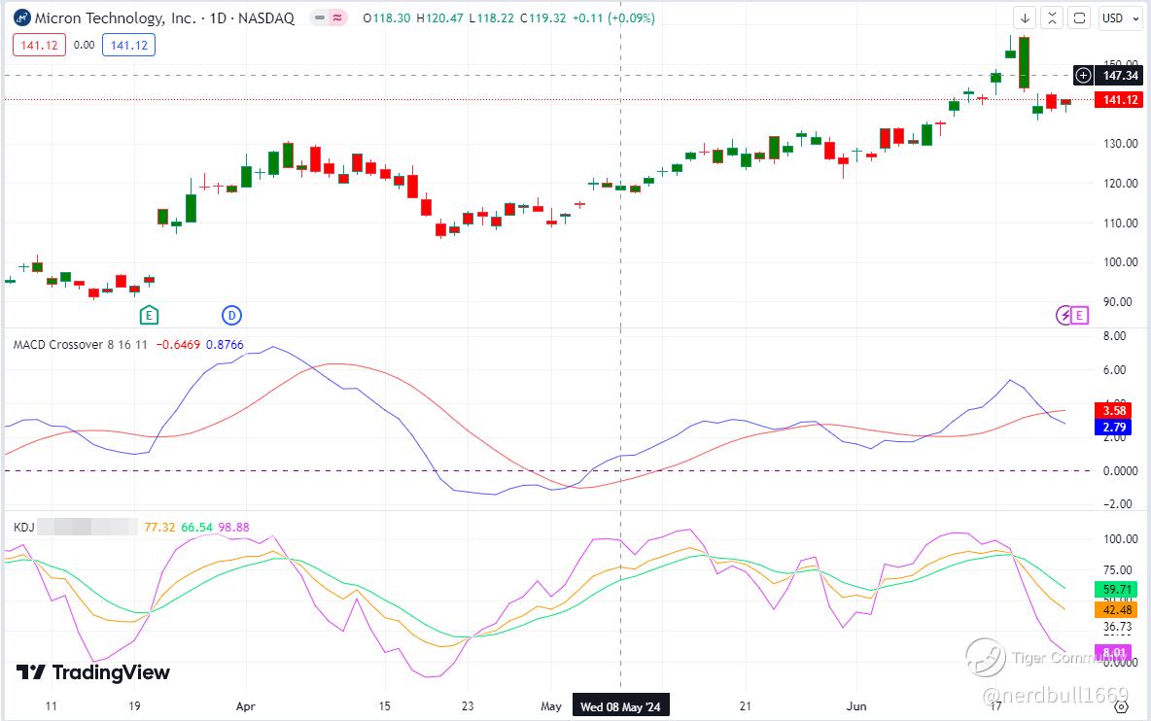
Task: Click the MACD value -0.6469
Action: coord(178,345)
